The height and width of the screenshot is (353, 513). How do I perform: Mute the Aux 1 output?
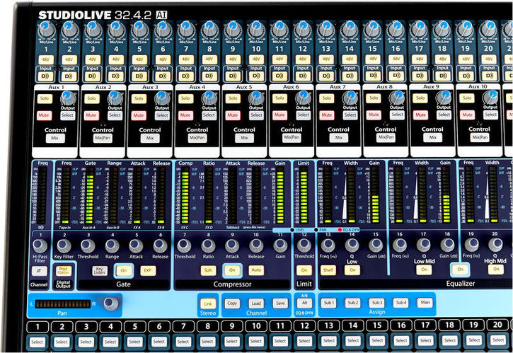44,115
